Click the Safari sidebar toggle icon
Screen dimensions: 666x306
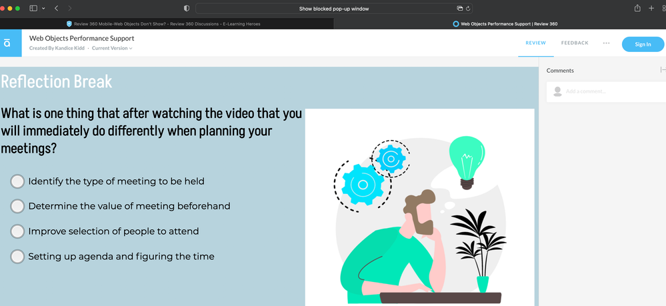pyautogui.click(x=33, y=9)
